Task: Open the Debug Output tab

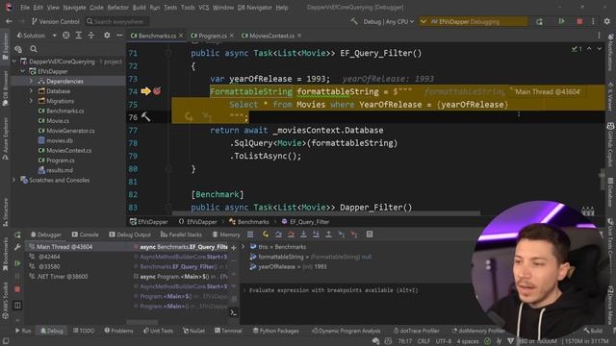Action: point(130,235)
